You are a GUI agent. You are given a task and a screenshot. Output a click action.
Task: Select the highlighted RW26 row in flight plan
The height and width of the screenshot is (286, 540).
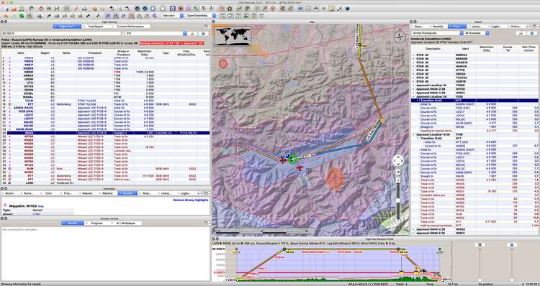(x=105, y=133)
